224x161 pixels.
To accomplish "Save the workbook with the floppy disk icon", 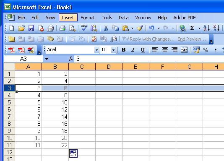I will (x=31, y=28).
